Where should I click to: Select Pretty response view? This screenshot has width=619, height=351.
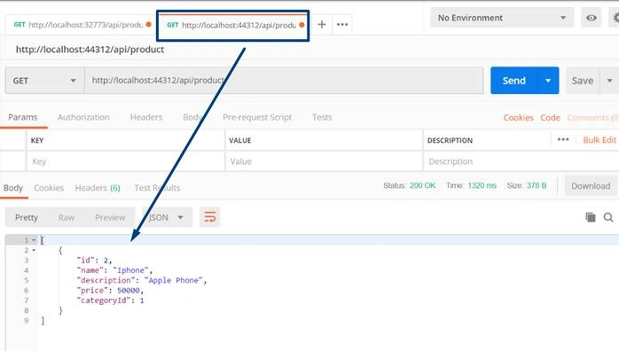[x=27, y=217]
